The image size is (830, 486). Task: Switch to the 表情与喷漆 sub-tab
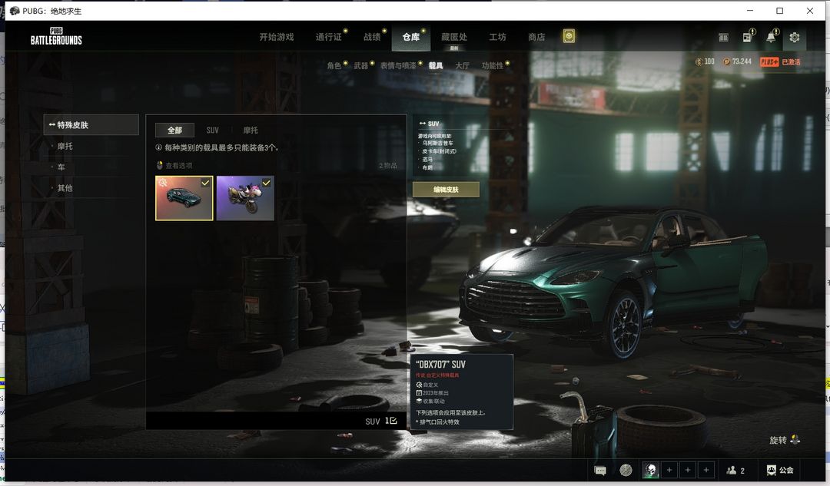pos(398,65)
